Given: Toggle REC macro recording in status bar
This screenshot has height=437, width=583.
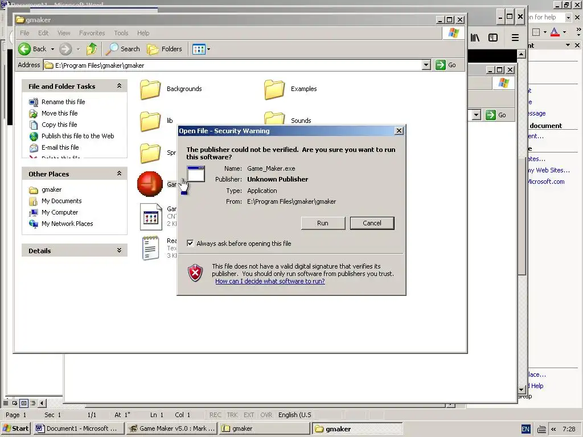Looking at the screenshot, I should 215,415.
